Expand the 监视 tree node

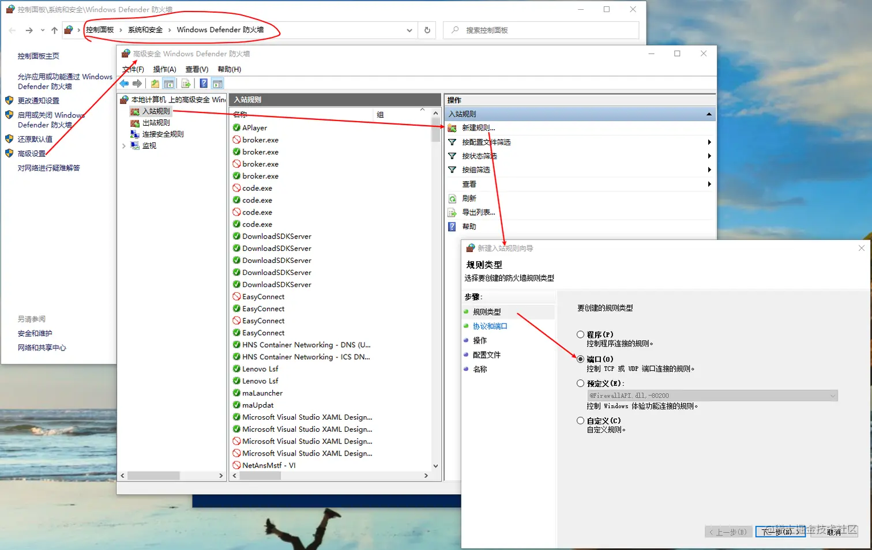tap(124, 146)
